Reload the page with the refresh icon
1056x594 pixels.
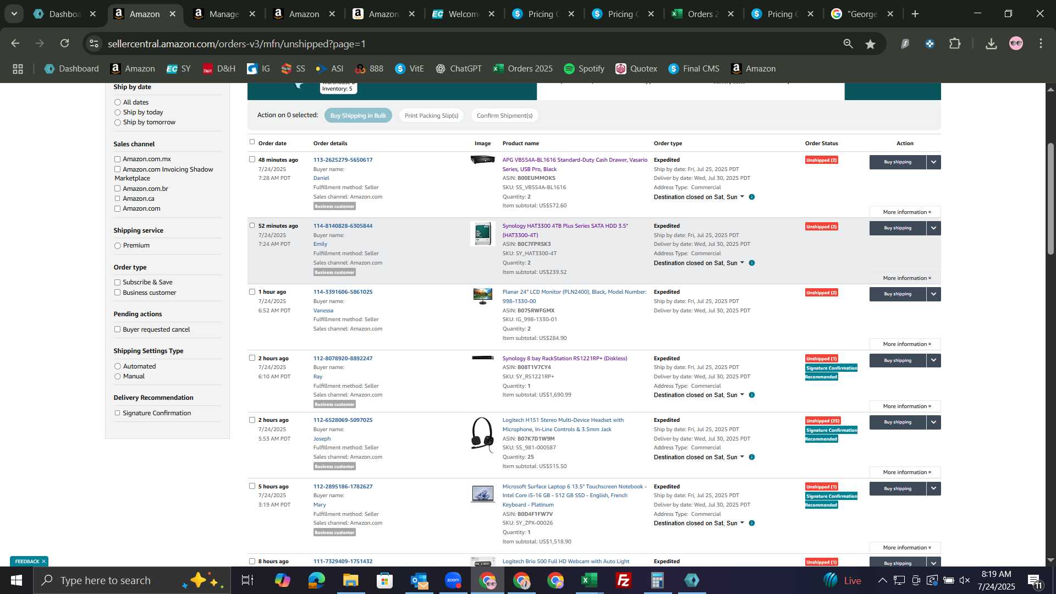(x=65, y=43)
